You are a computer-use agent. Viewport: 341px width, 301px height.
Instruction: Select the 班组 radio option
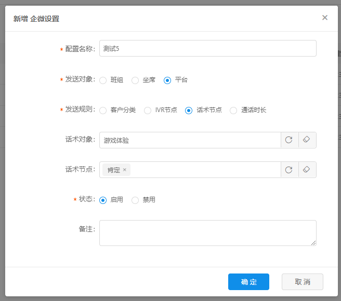point(103,80)
